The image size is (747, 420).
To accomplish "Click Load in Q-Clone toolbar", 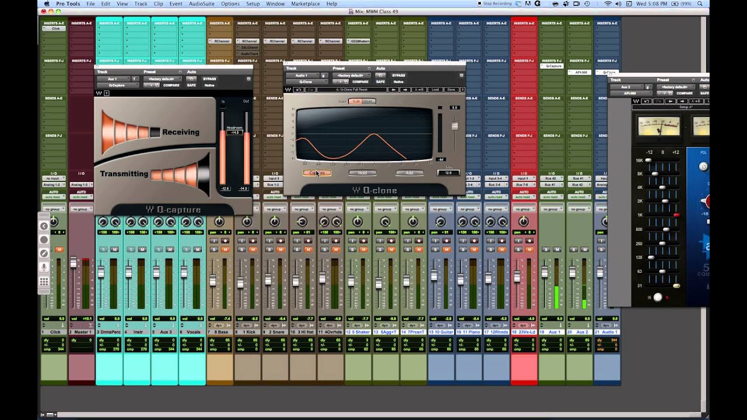I will coord(435,90).
